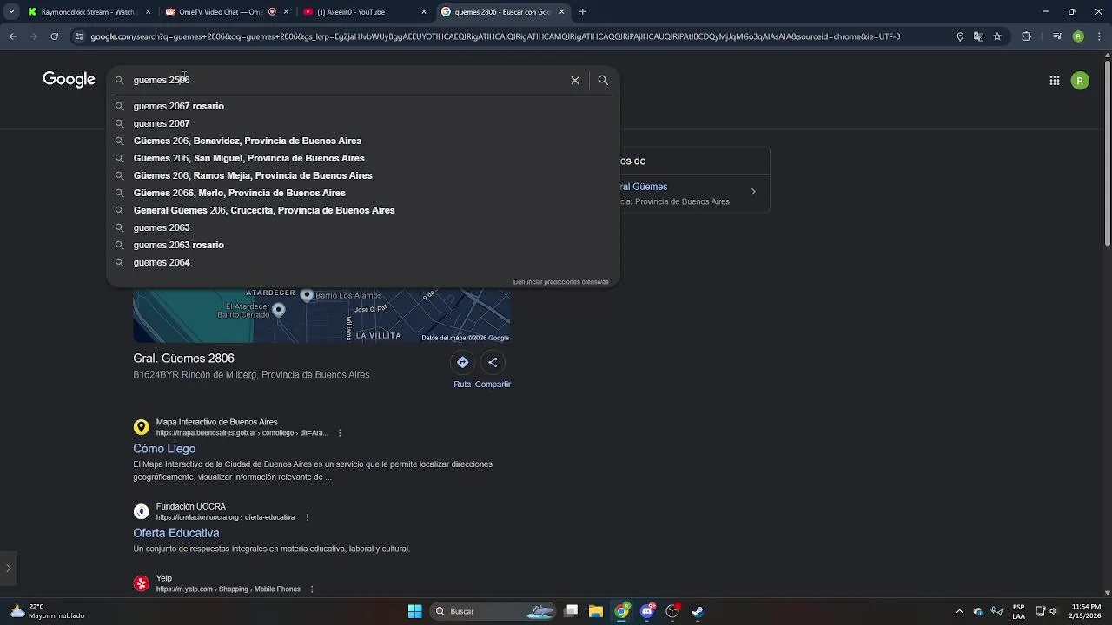Open Task View on the taskbar
This screenshot has height=625, width=1112.
pyautogui.click(x=571, y=611)
